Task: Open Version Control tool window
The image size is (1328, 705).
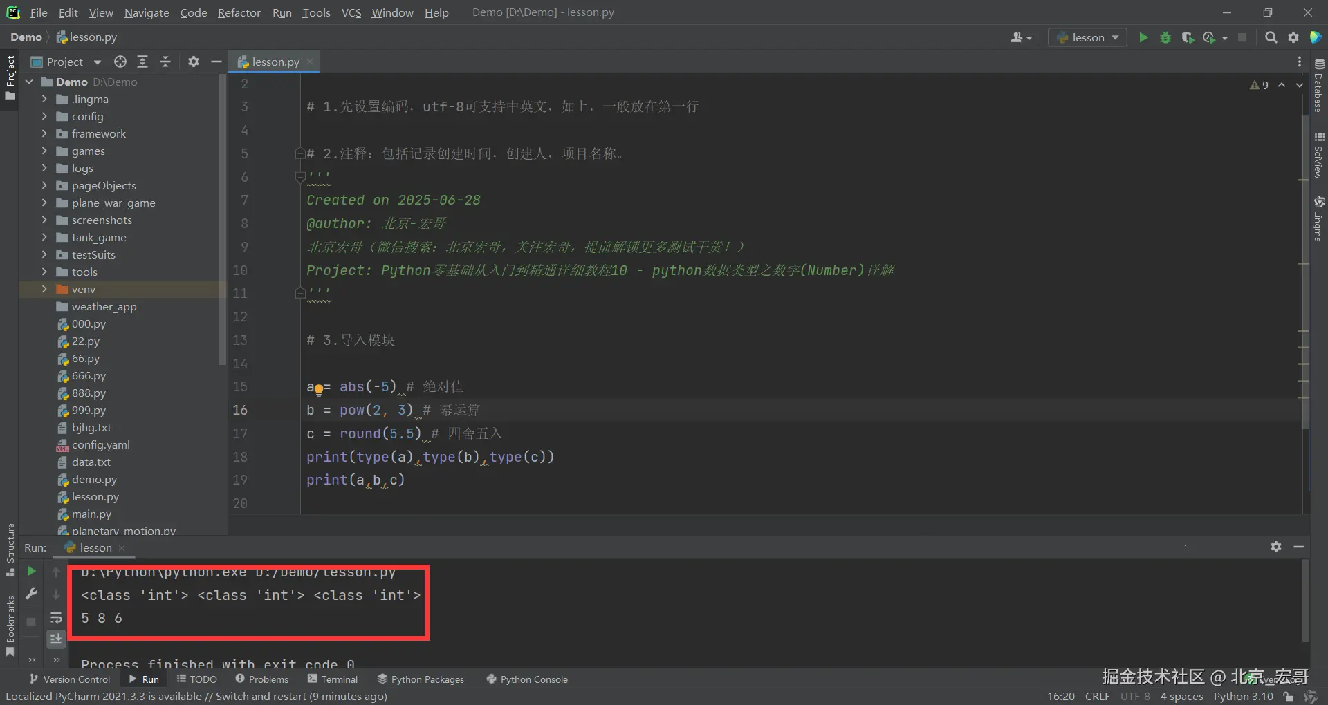Action: (70, 679)
